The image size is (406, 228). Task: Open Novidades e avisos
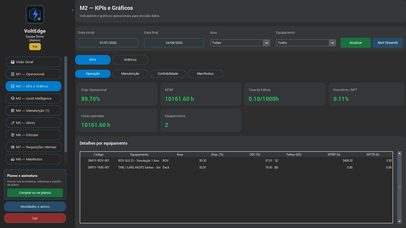tap(35, 206)
